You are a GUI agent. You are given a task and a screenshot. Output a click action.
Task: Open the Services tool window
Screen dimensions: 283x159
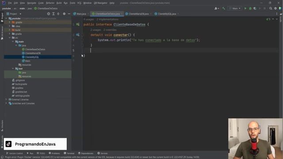tap(103, 153)
